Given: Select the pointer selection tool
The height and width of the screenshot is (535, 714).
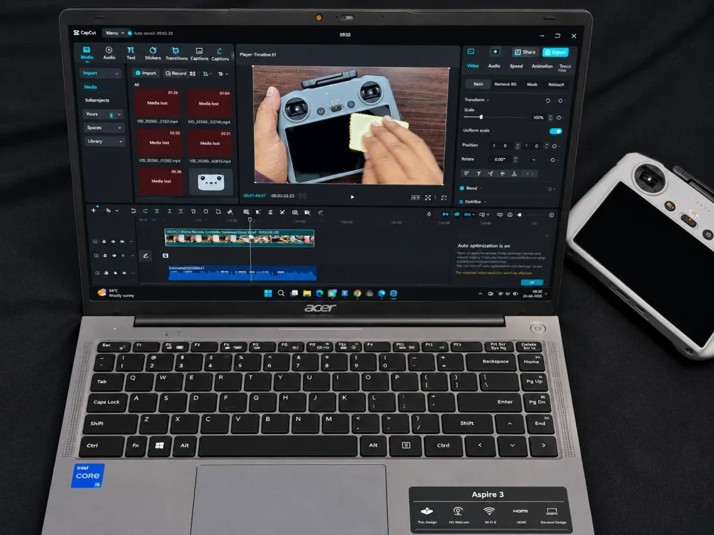Looking at the screenshot, I should pos(108,210).
